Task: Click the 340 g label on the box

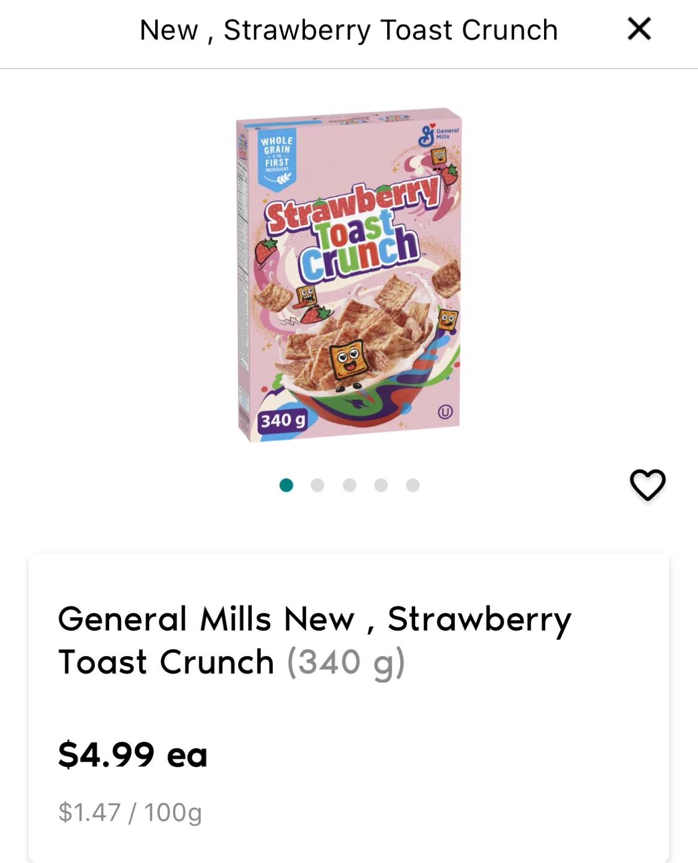Action: 282,420
